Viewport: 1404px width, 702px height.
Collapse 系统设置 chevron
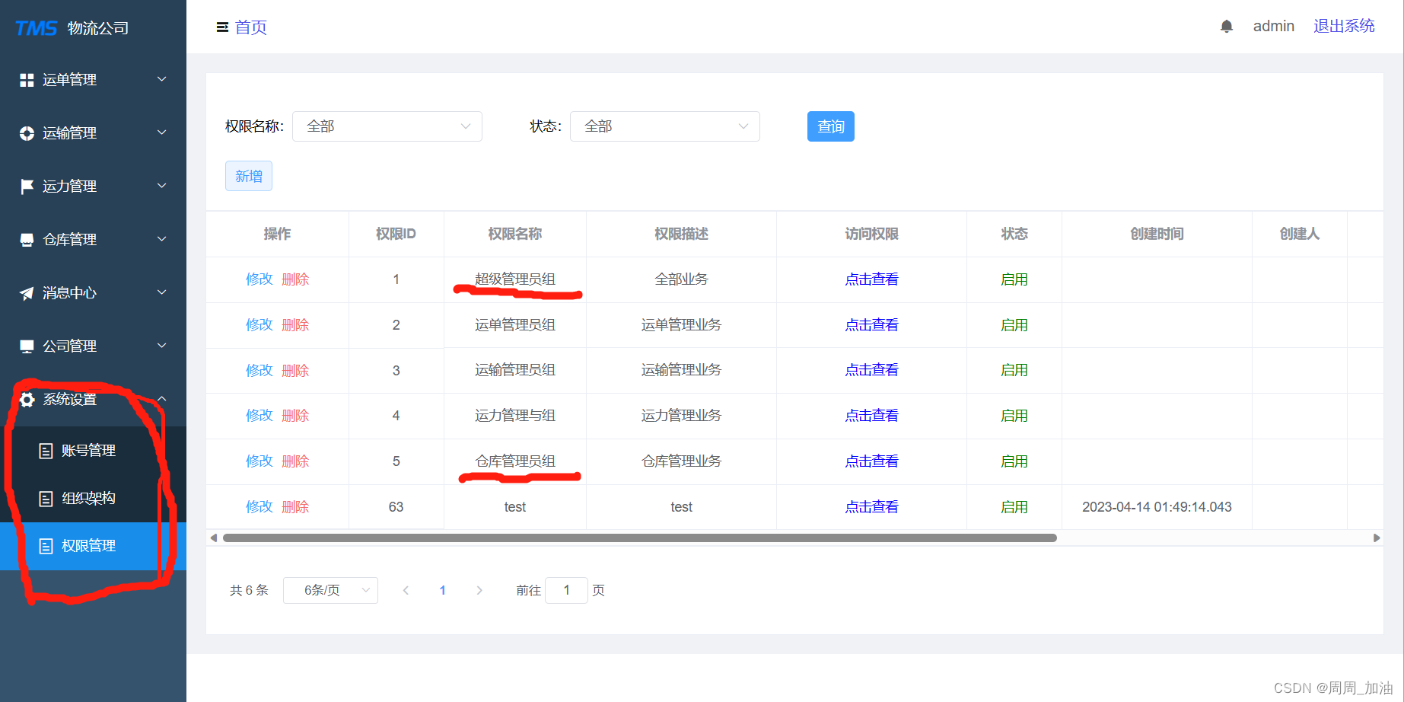[161, 399]
